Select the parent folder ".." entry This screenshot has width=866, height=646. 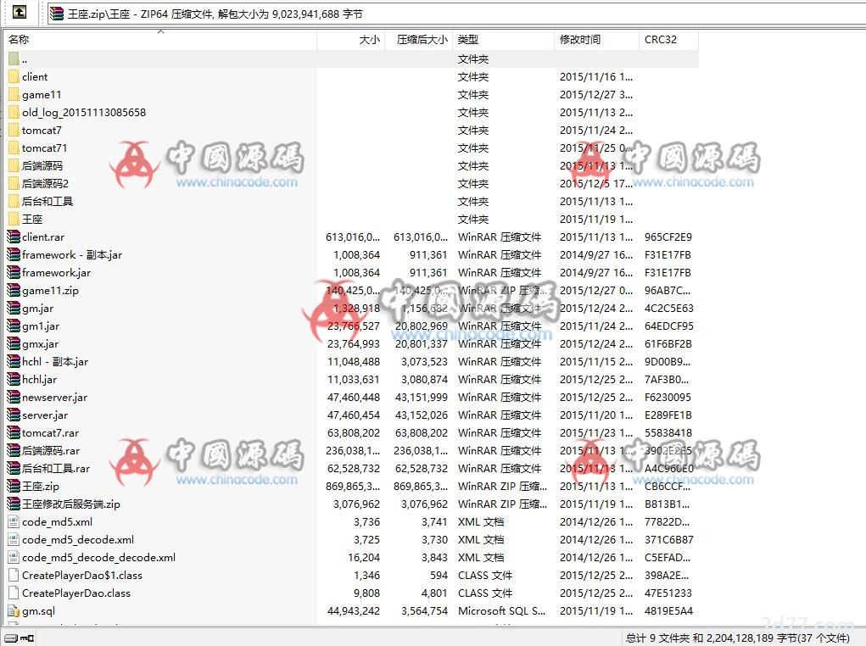(x=25, y=59)
